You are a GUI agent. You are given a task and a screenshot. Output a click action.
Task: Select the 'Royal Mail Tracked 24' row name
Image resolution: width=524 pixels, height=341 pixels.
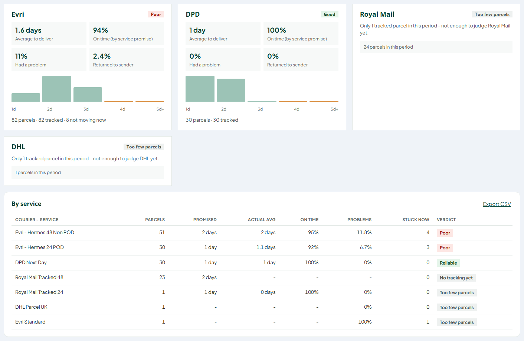39,292
